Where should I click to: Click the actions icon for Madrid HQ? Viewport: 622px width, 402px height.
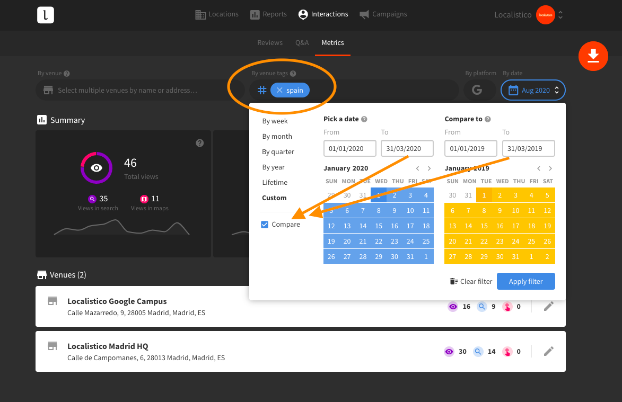point(507,352)
